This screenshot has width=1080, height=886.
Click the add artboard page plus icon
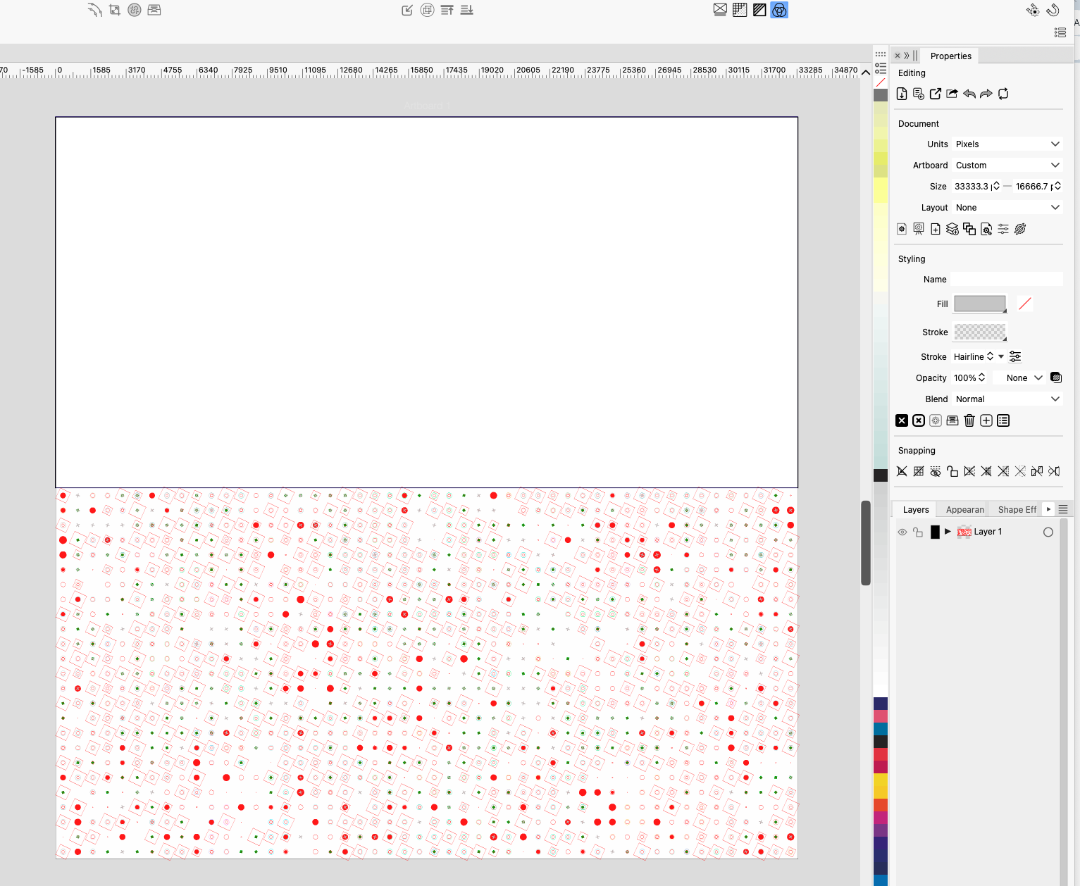[x=936, y=229]
